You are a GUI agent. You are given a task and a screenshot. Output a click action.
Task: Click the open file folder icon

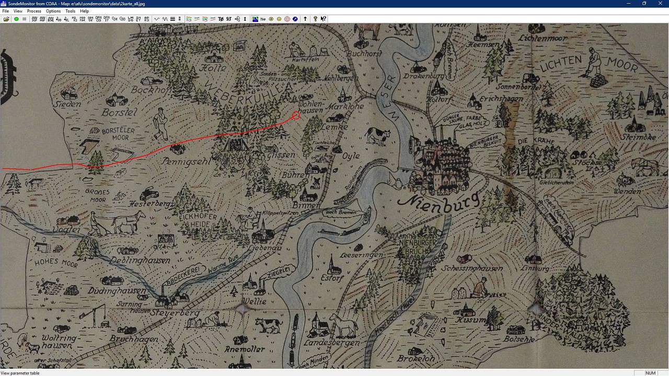coord(6,19)
